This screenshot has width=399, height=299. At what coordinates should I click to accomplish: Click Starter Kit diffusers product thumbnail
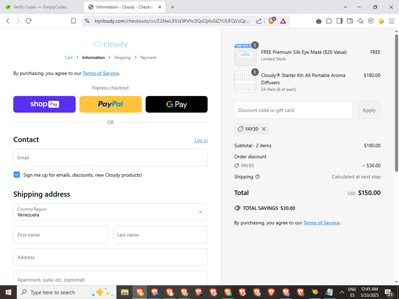point(245,82)
